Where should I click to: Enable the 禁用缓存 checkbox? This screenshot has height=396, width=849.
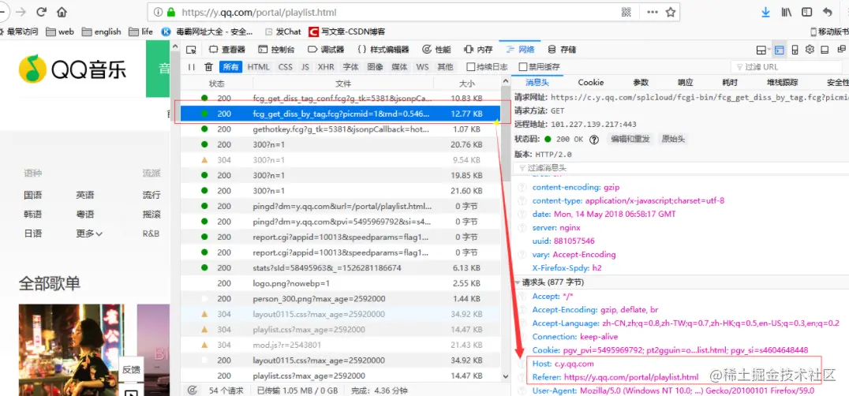[x=523, y=67]
